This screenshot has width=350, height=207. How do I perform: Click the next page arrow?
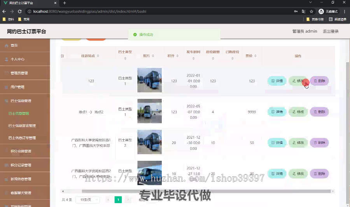[x=128, y=200]
